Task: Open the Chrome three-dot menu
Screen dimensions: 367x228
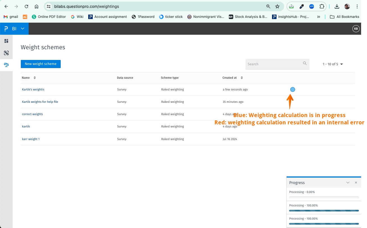Action: pyautogui.click(x=357, y=6)
